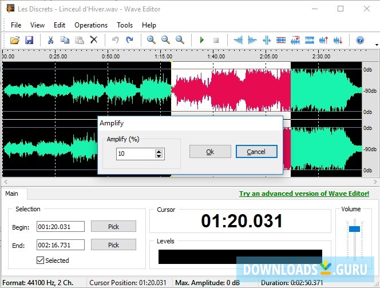Image resolution: width=380 pixels, height=288 pixels.
Task: Cancel the Amplify dialog
Action: point(256,152)
